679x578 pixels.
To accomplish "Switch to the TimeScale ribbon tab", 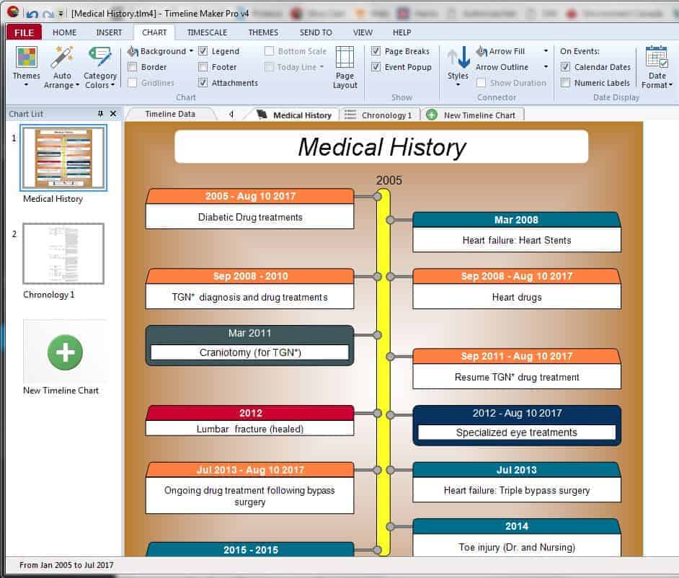I will click(x=206, y=32).
